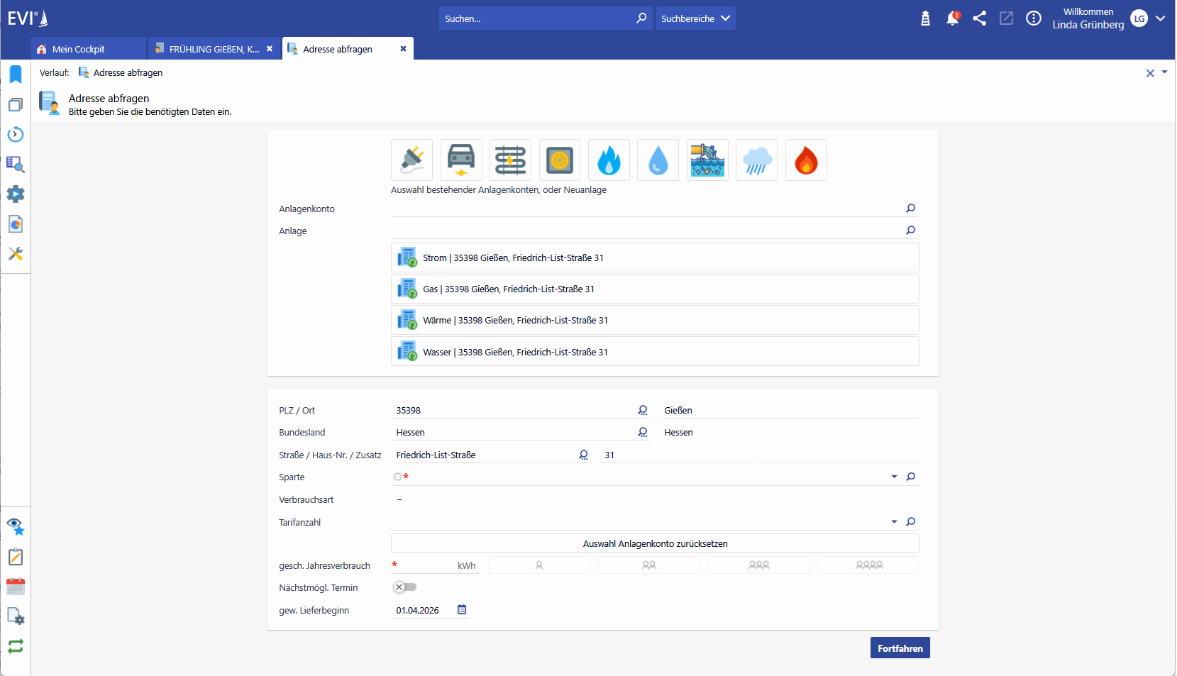Click the share icon in header
This screenshot has width=1177, height=676.
[979, 19]
